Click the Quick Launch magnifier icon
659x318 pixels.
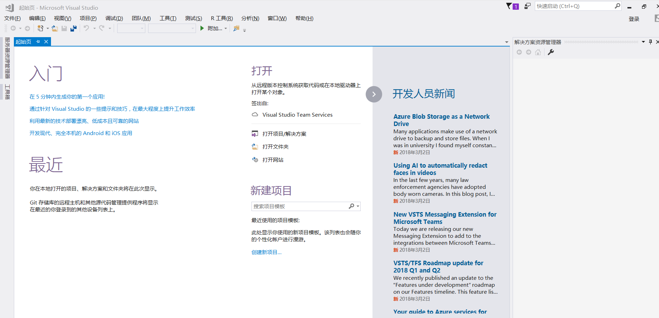tap(617, 6)
